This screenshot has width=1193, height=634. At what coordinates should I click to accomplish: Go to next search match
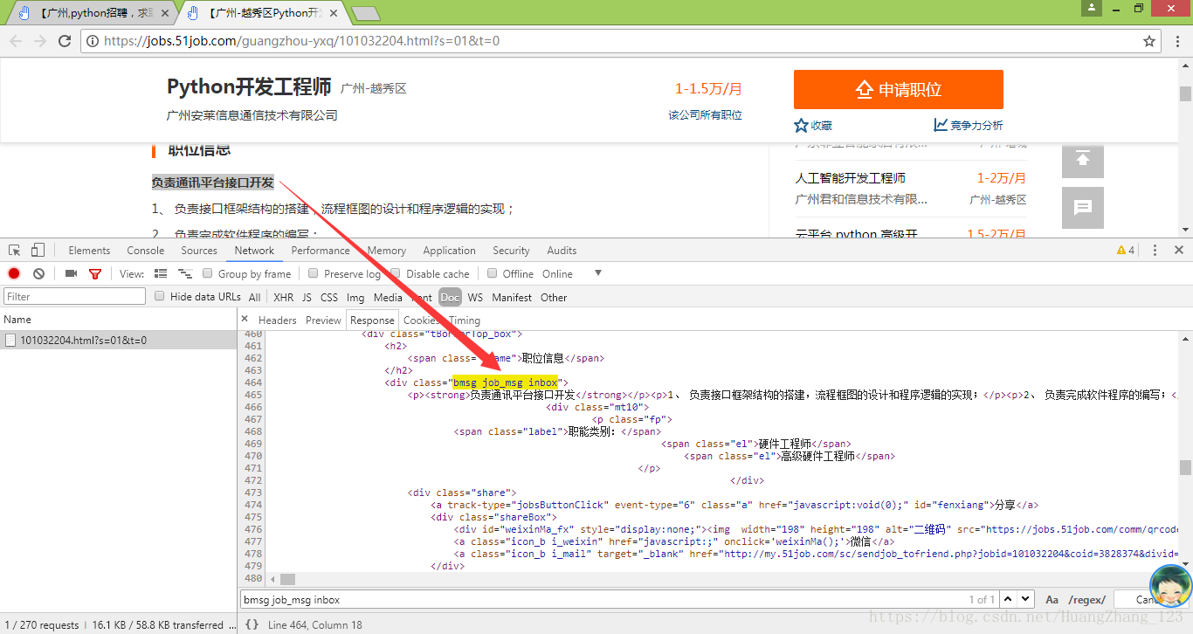click(x=1025, y=599)
